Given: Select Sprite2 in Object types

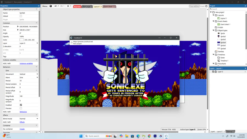Looking at the screenshot, I should pyautogui.click(x=223, y=37).
